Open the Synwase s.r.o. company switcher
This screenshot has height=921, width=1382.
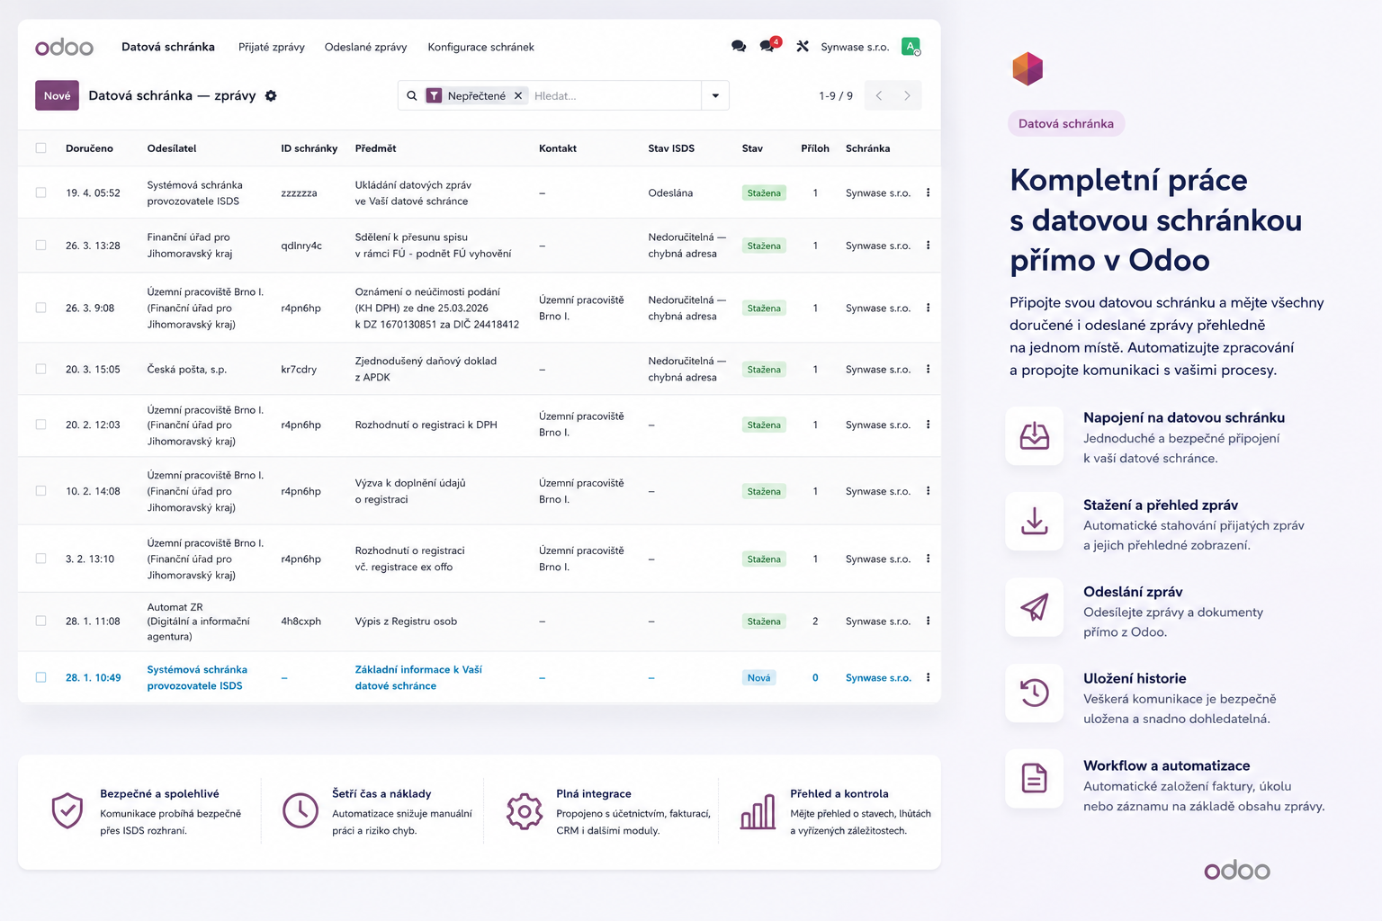[855, 47]
